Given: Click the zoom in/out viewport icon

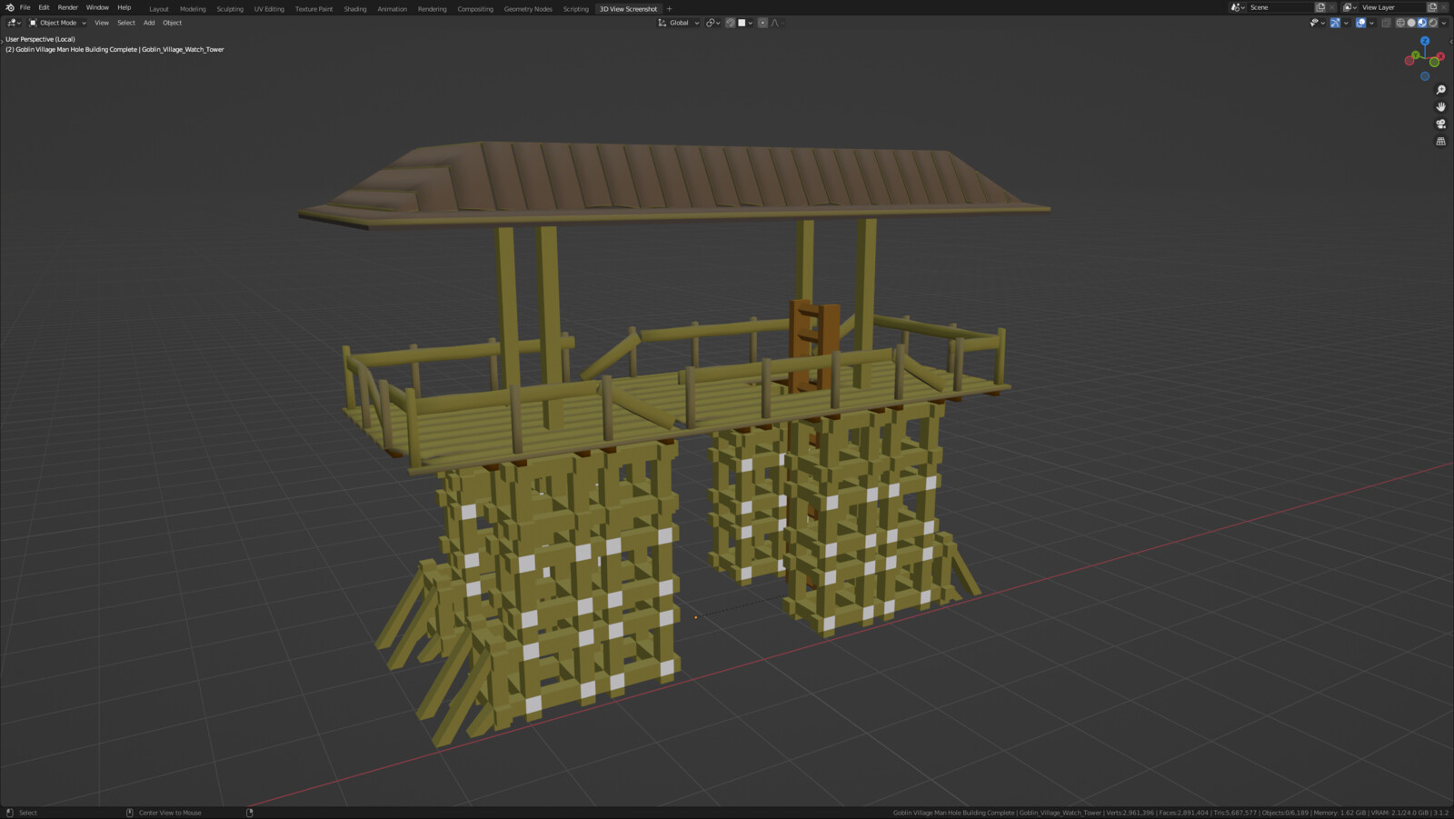Looking at the screenshot, I should (1440, 90).
